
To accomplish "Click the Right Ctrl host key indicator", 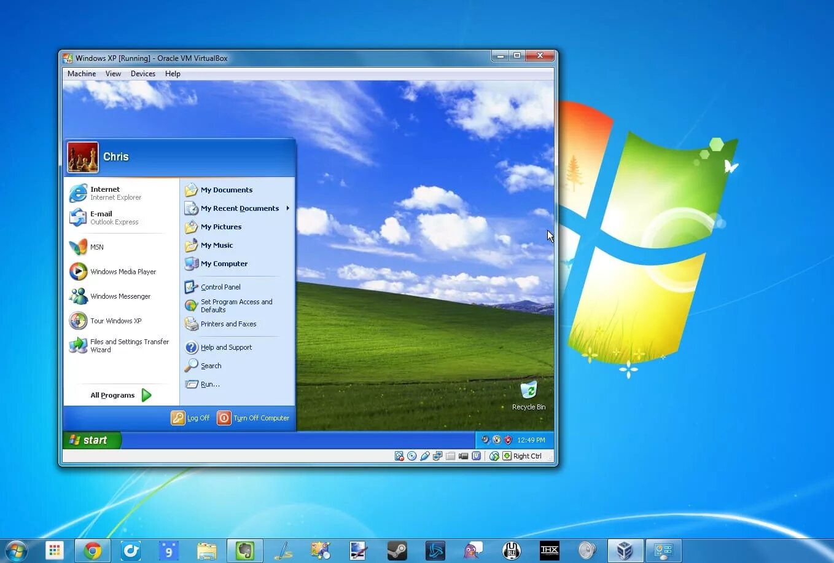I will [522, 456].
